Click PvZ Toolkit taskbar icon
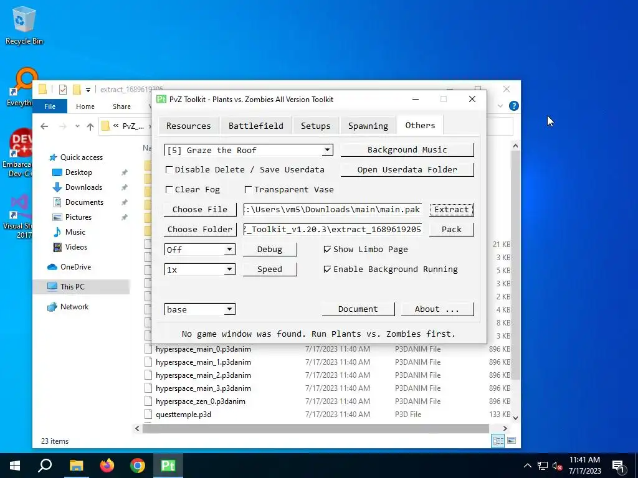This screenshot has height=478, width=638. 168,466
